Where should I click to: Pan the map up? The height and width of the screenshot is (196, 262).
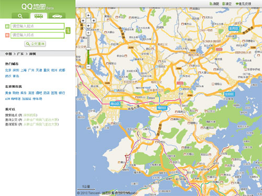pos(89,16)
